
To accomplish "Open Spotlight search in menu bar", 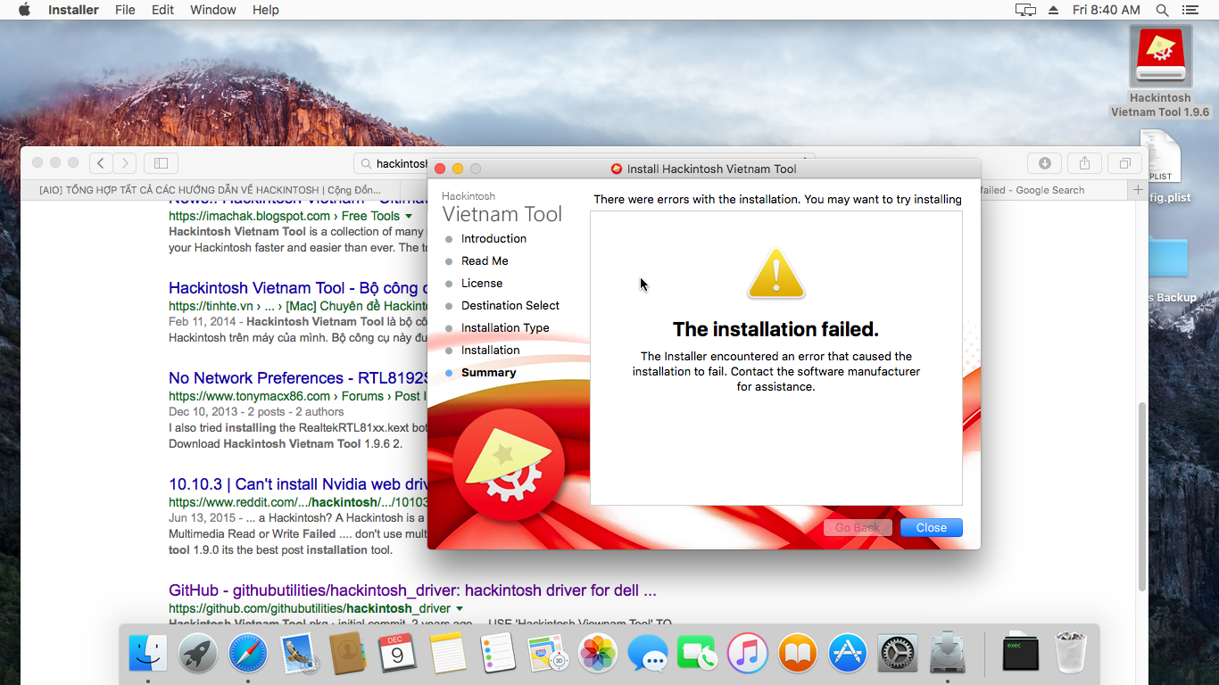I will (x=1162, y=10).
